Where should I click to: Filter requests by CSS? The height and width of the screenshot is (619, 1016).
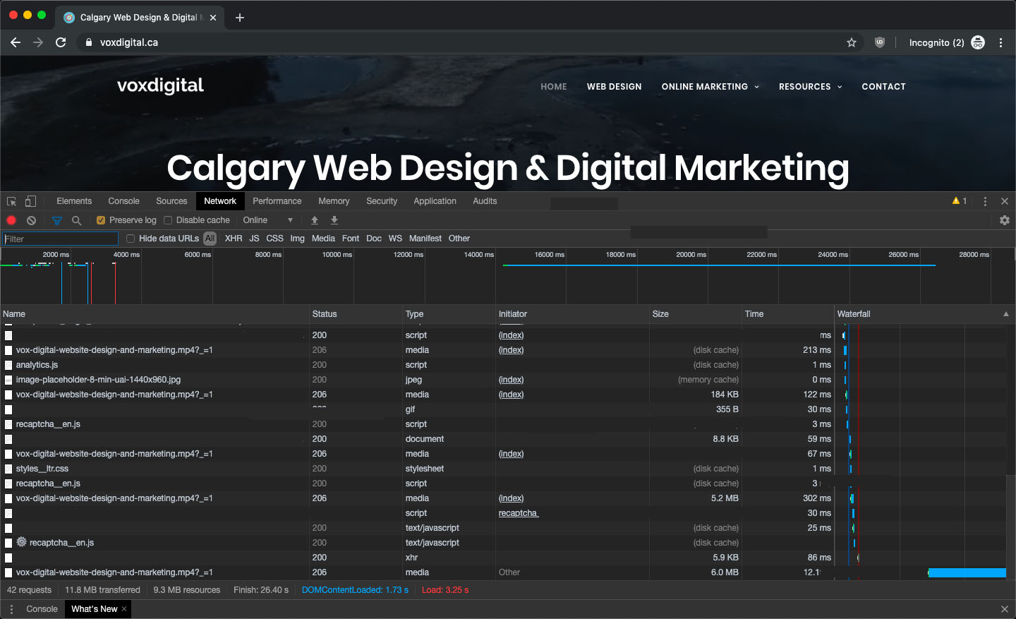(274, 239)
